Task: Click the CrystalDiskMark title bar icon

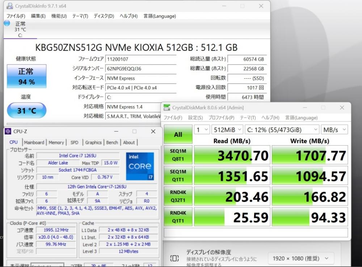Action: (167, 108)
